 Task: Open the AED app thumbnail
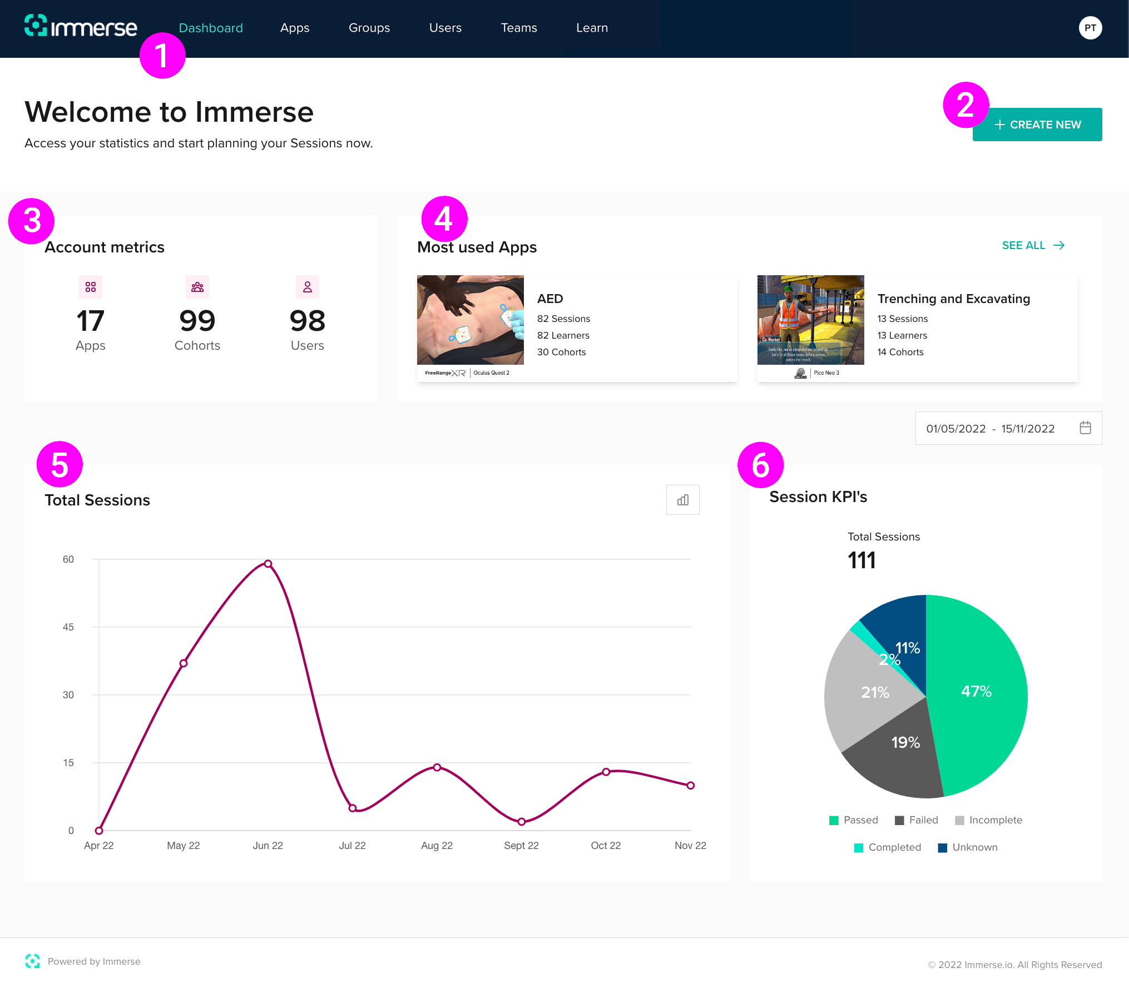(470, 320)
